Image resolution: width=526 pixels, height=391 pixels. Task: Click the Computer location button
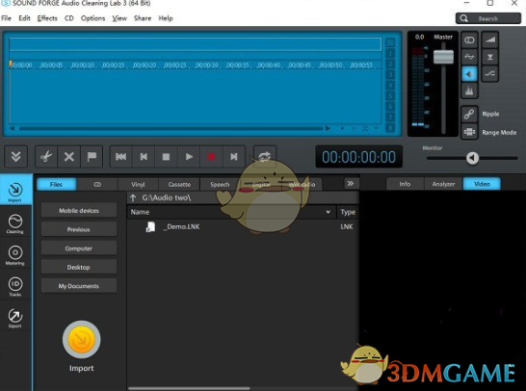click(79, 248)
